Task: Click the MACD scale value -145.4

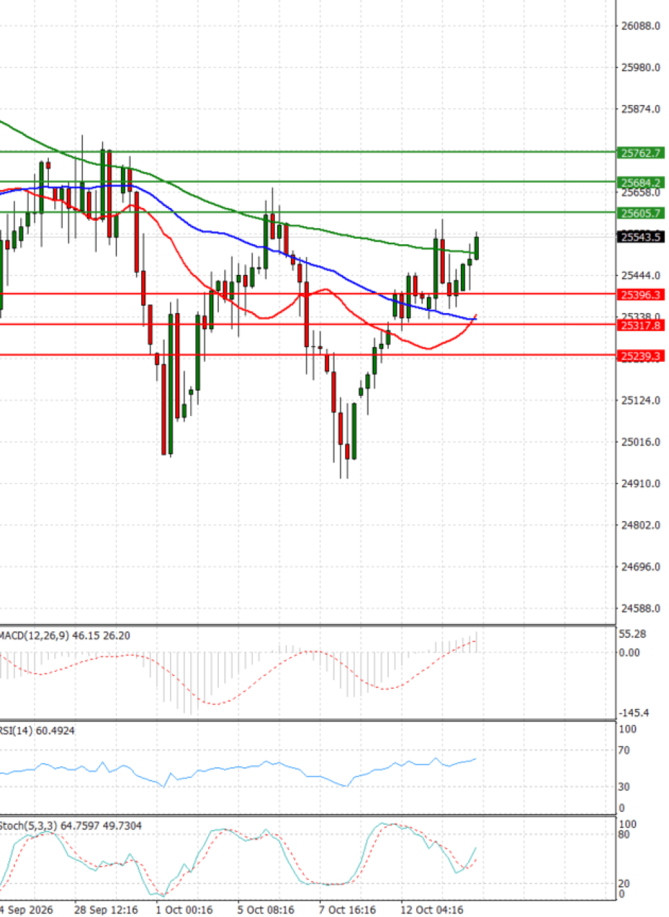Action: click(633, 713)
